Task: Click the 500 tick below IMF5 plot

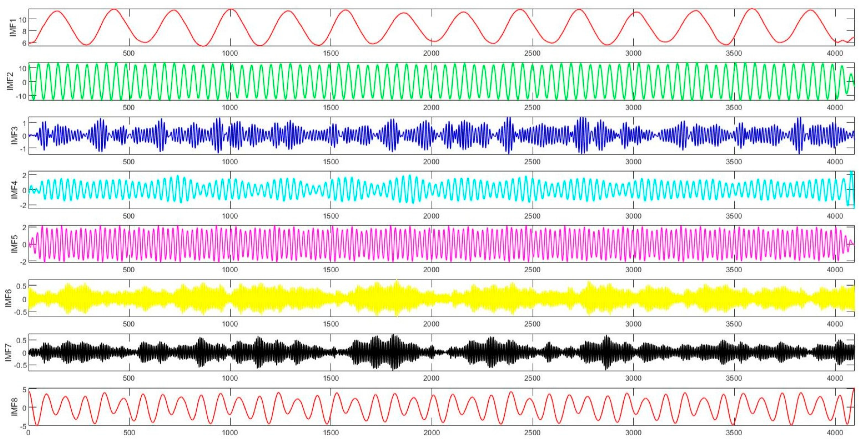Action: click(129, 270)
